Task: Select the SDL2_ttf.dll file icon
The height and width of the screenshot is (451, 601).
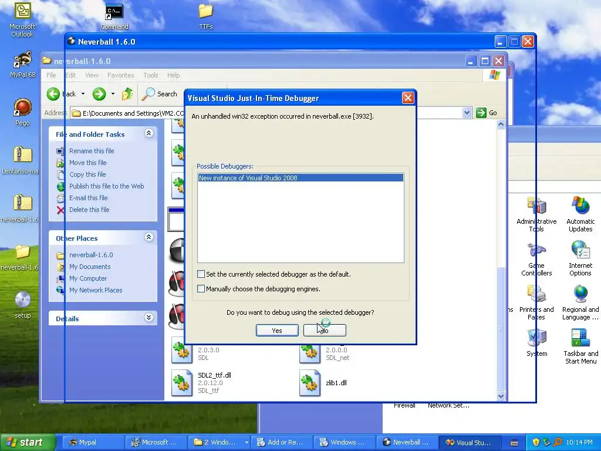Action: 182,383
